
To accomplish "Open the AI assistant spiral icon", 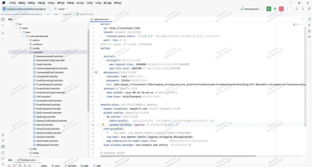I will pos(309,25).
